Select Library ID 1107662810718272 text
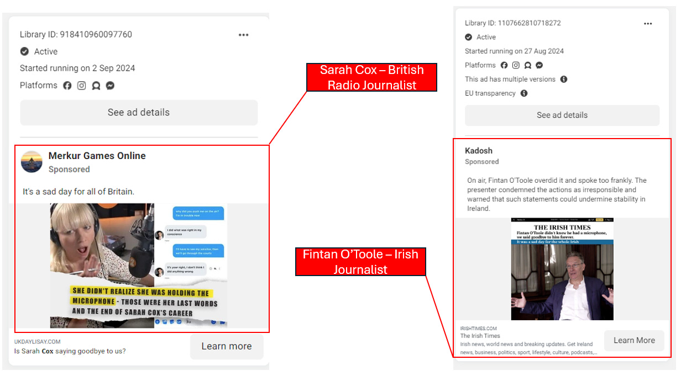 point(513,23)
